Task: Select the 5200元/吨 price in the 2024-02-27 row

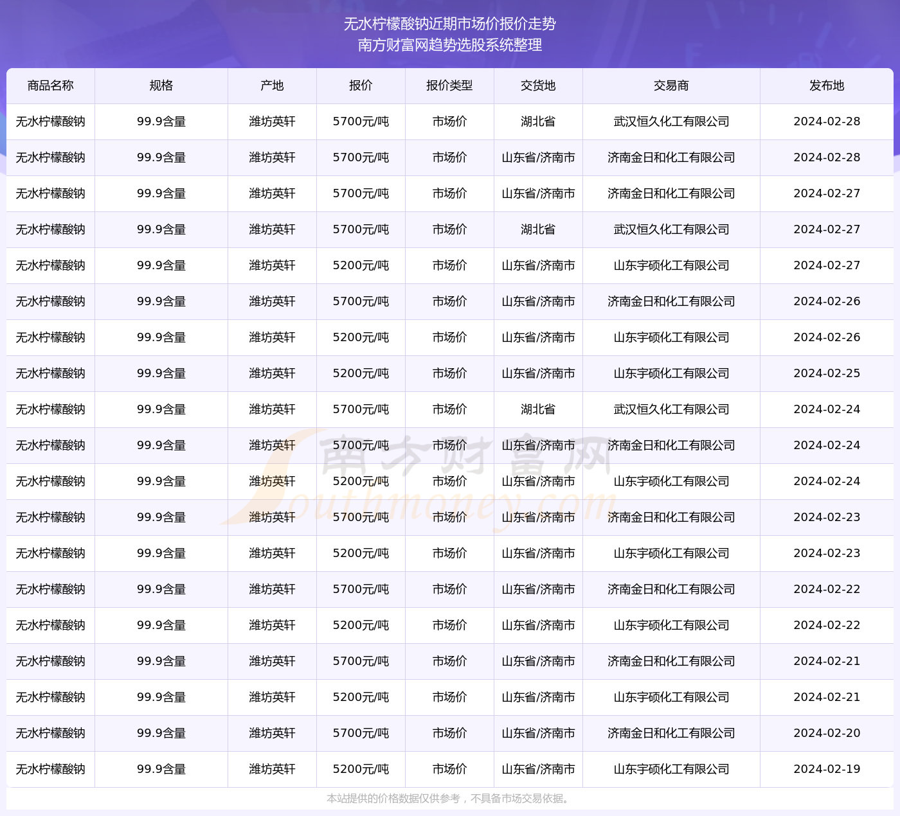Action: (x=361, y=265)
